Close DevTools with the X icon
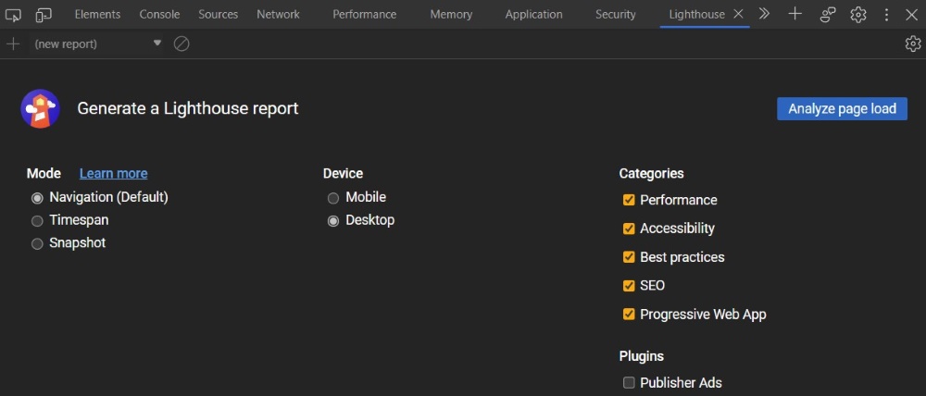 (x=912, y=15)
